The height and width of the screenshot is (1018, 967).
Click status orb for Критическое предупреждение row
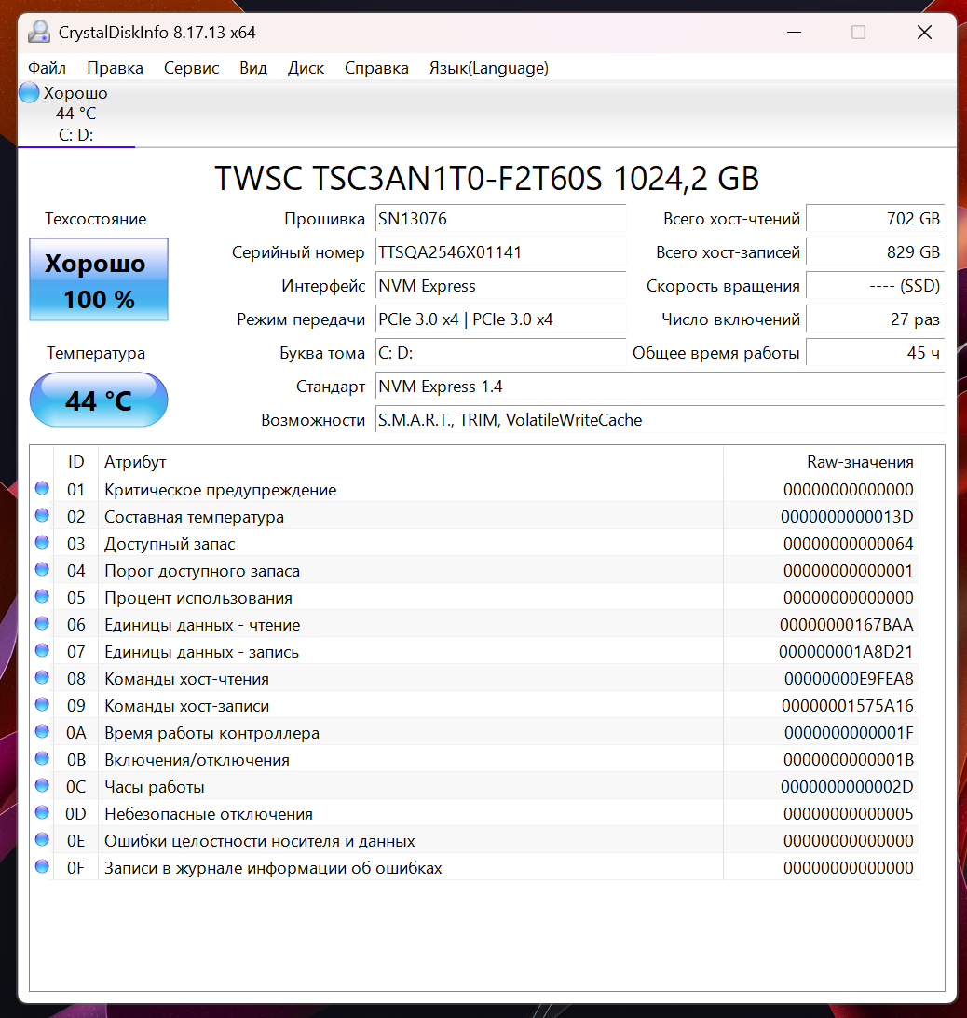(42, 489)
